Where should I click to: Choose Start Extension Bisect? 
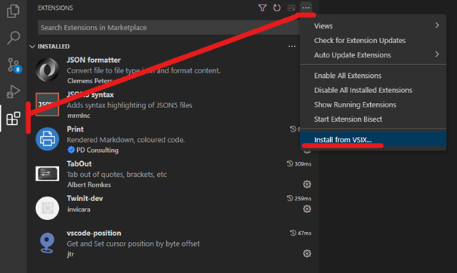point(373,119)
